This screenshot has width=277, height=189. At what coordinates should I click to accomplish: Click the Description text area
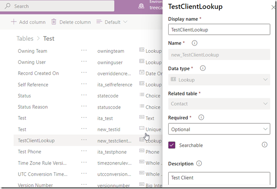click(219, 179)
